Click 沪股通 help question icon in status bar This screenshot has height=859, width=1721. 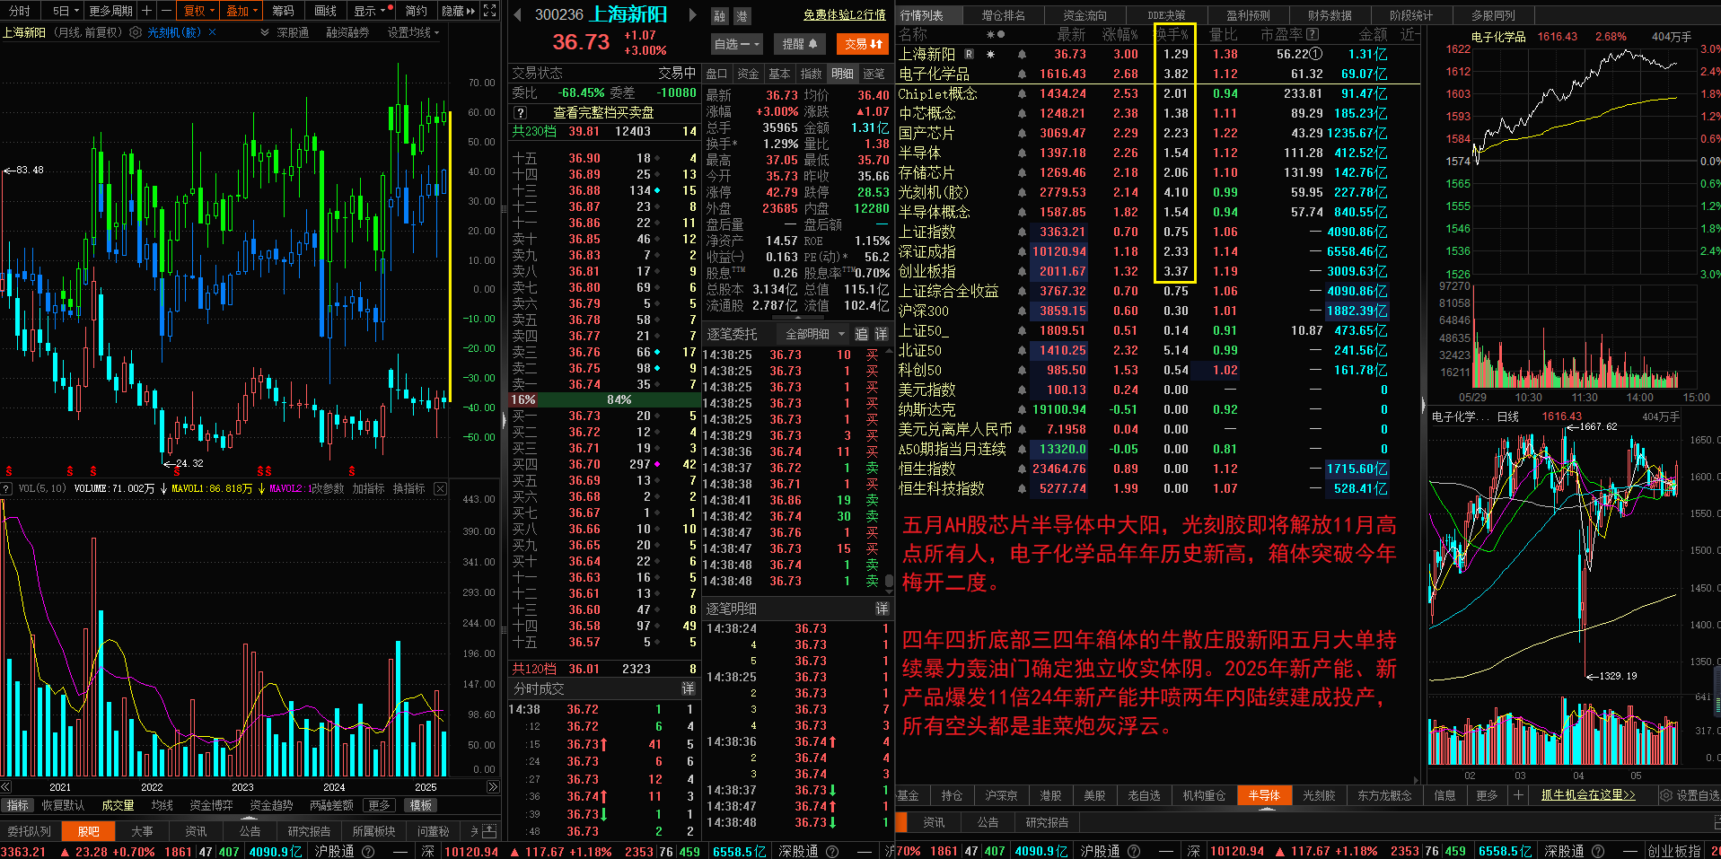[x=368, y=851]
